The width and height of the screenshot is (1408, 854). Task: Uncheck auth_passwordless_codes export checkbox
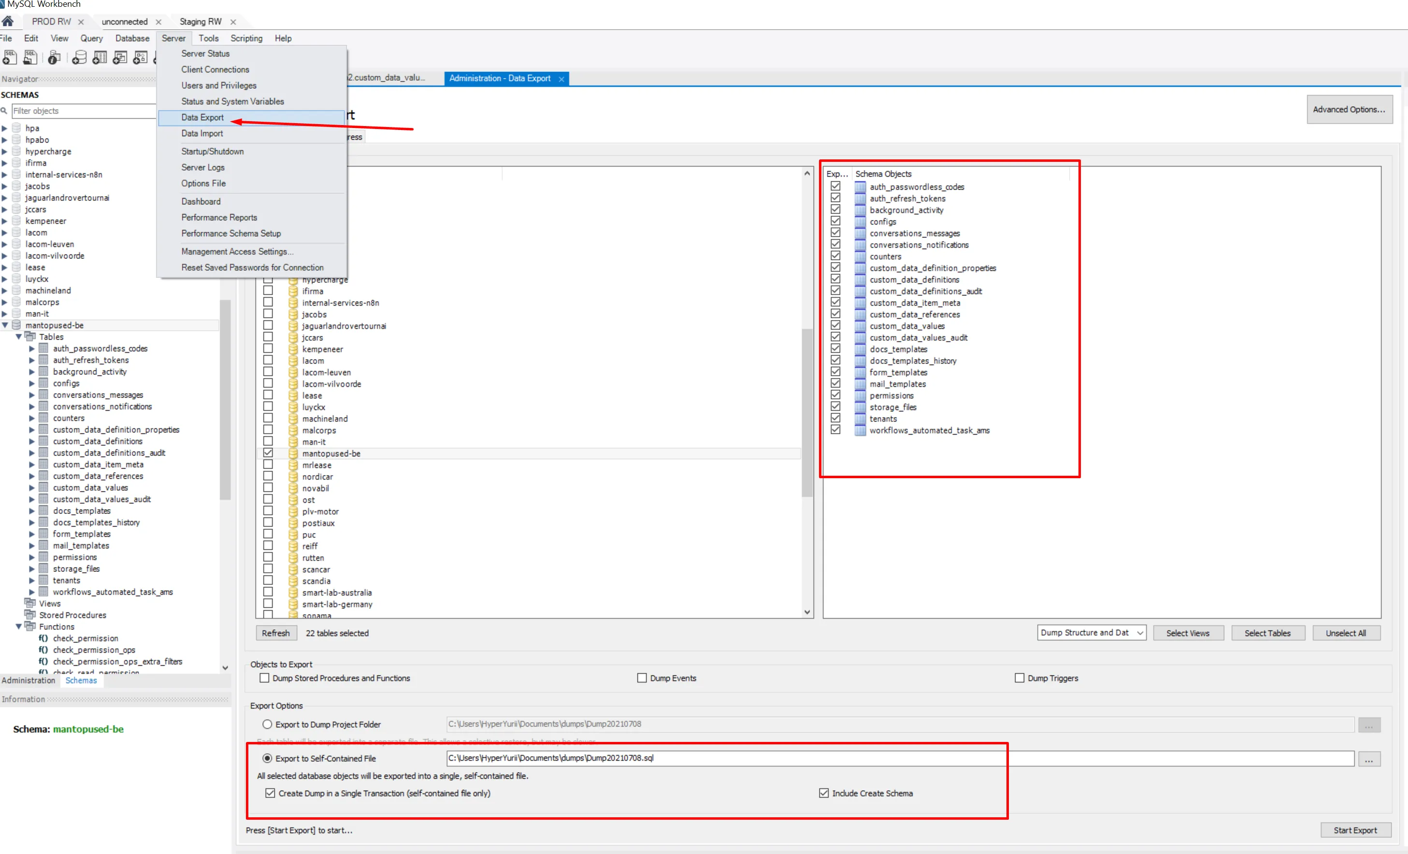(835, 186)
